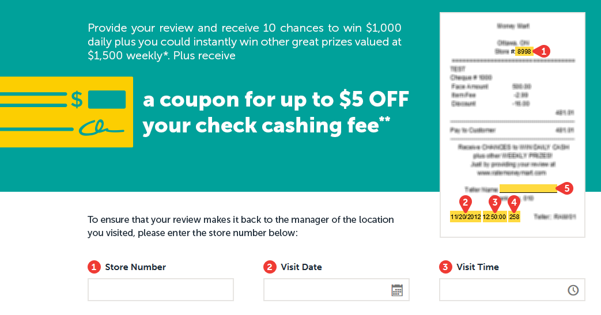Click red marker 4 on the receipt

pyautogui.click(x=514, y=202)
